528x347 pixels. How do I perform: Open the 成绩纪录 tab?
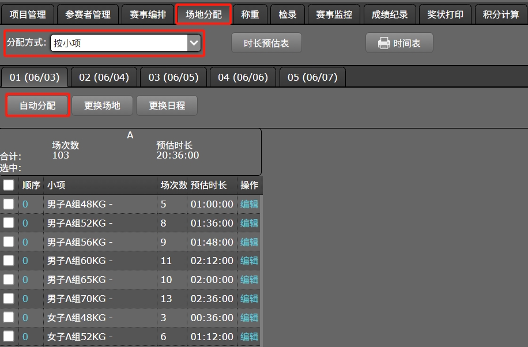(x=390, y=14)
